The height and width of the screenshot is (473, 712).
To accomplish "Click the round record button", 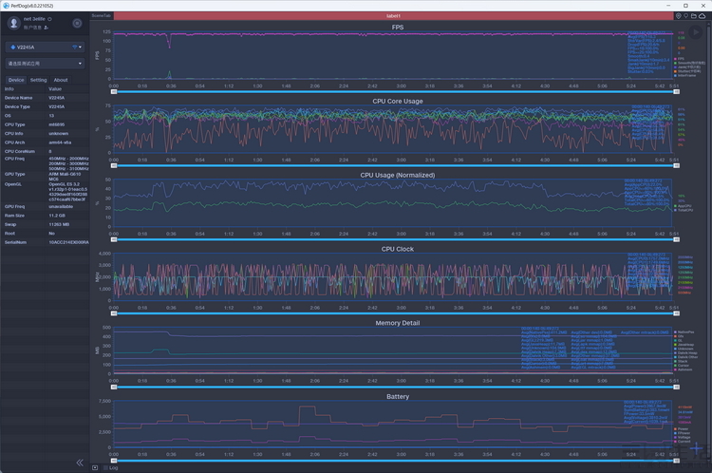I will click(77, 23).
